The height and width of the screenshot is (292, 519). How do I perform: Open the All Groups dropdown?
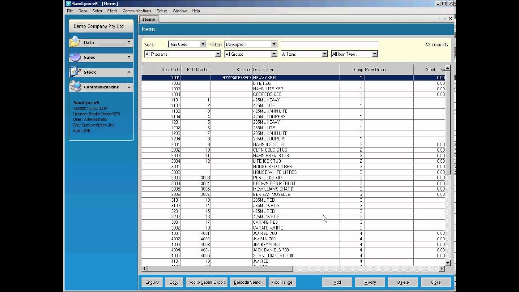[x=274, y=54]
